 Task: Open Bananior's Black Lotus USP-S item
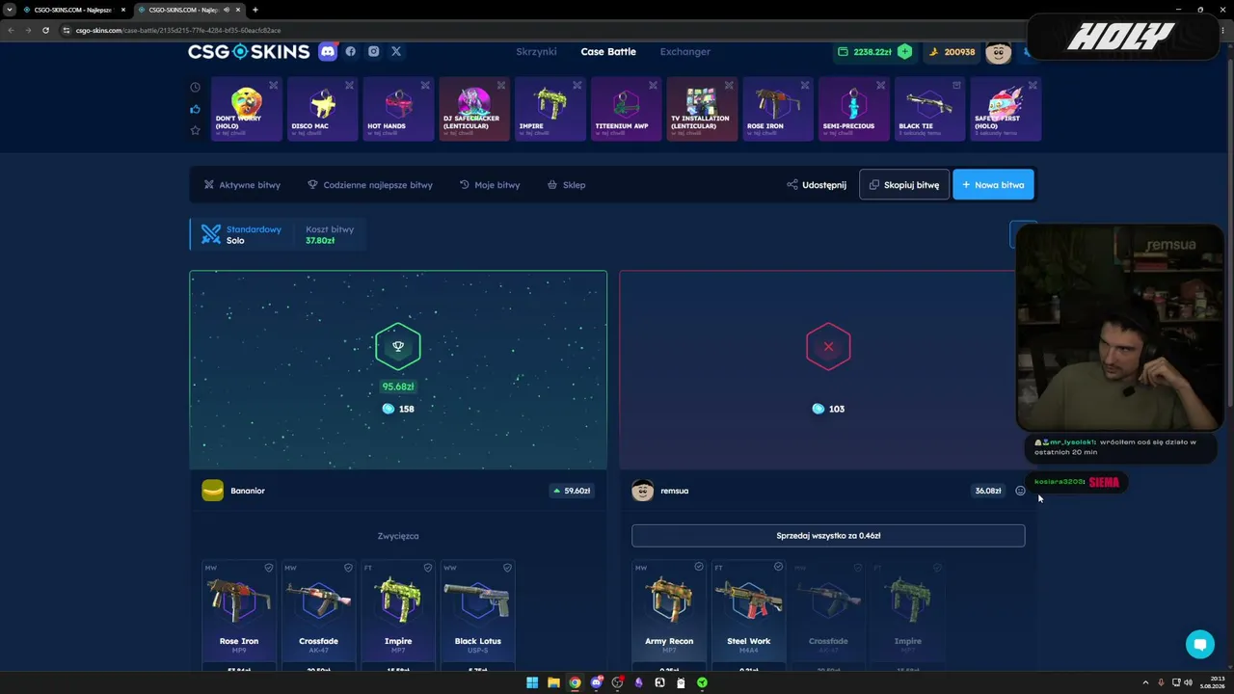[x=478, y=613]
